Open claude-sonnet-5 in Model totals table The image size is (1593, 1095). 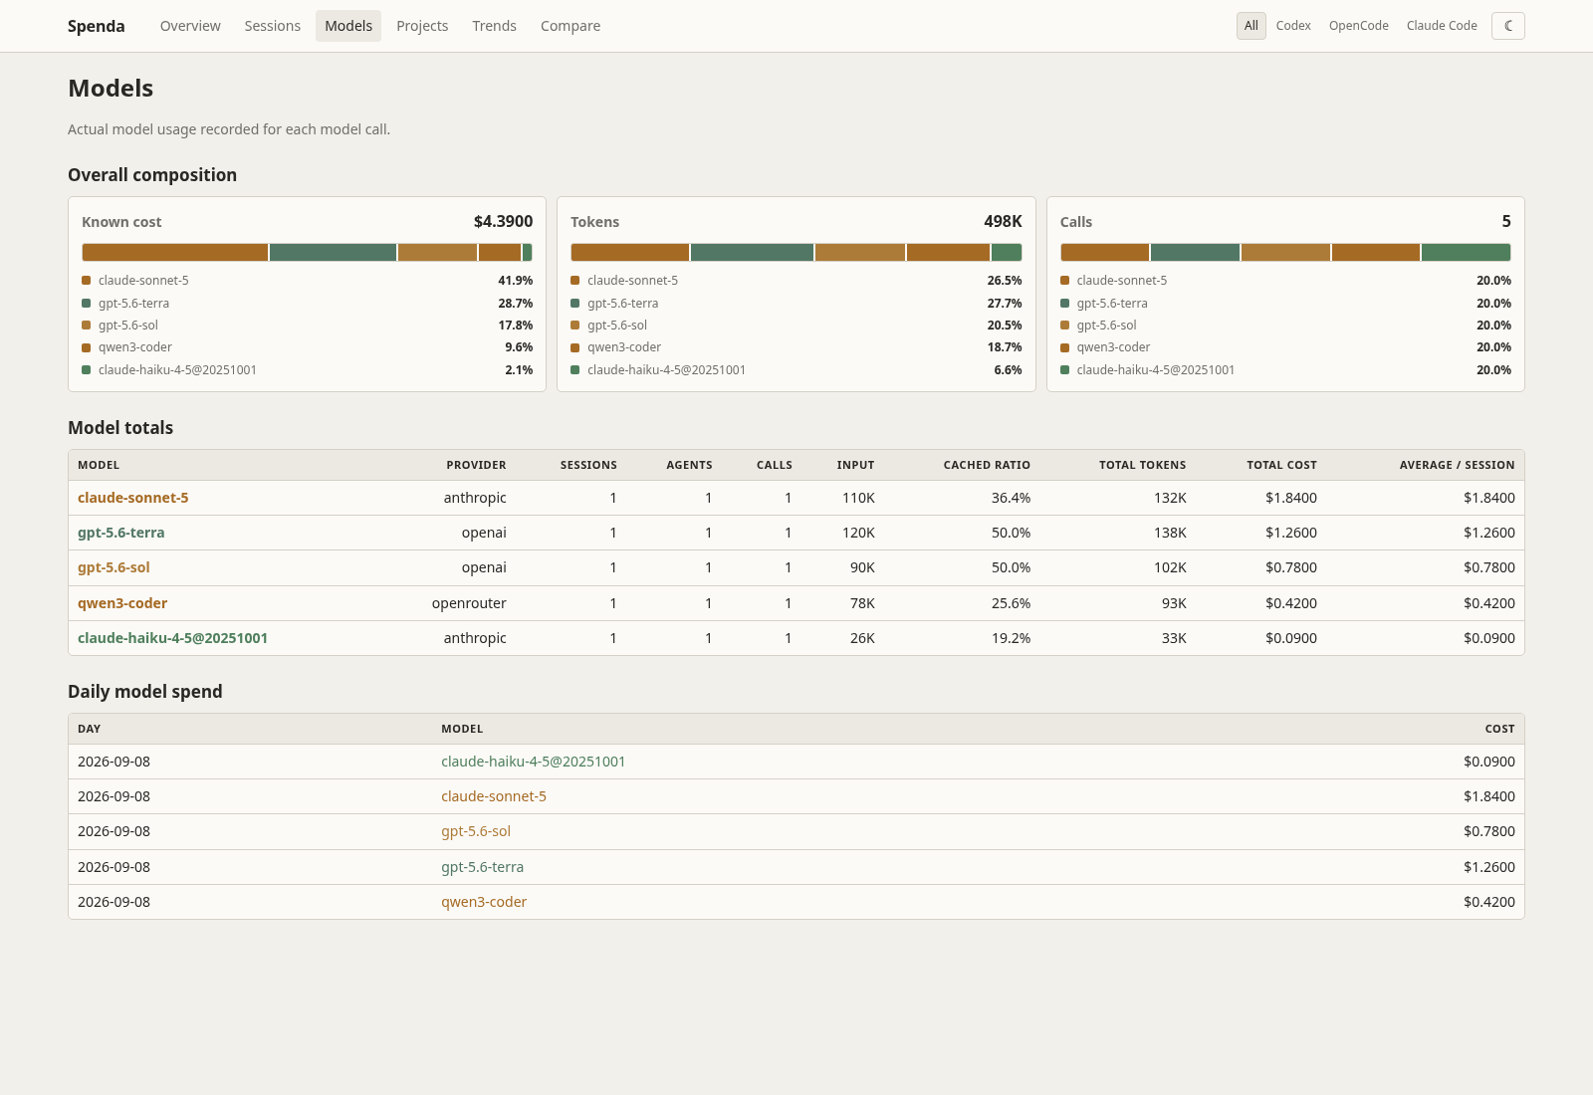133,498
